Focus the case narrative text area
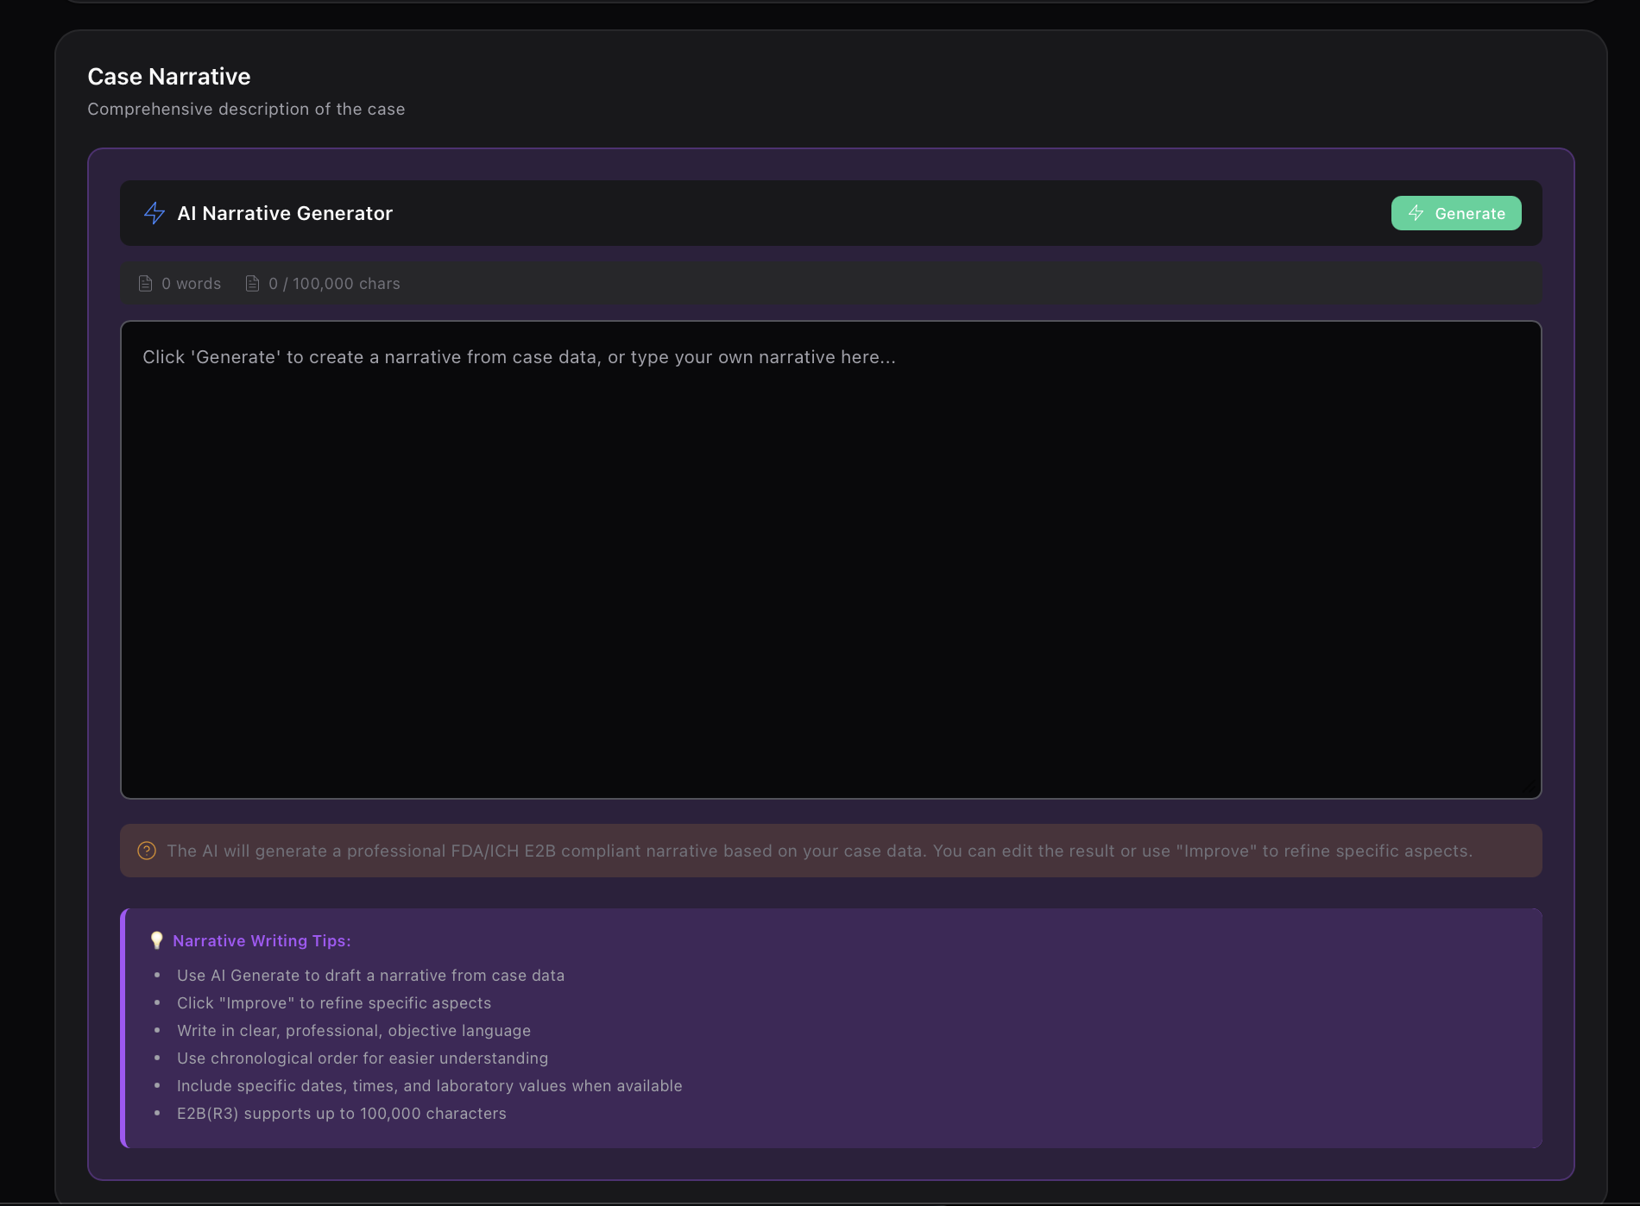Image resolution: width=1640 pixels, height=1206 pixels. 830,559
